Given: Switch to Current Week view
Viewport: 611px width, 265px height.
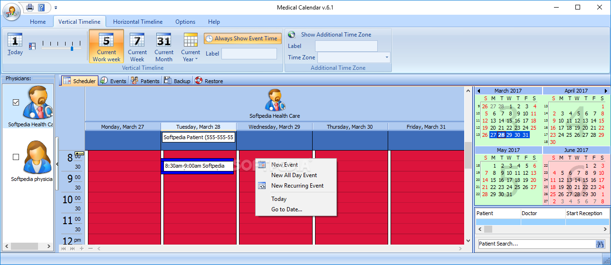Looking at the screenshot, I should [137, 47].
